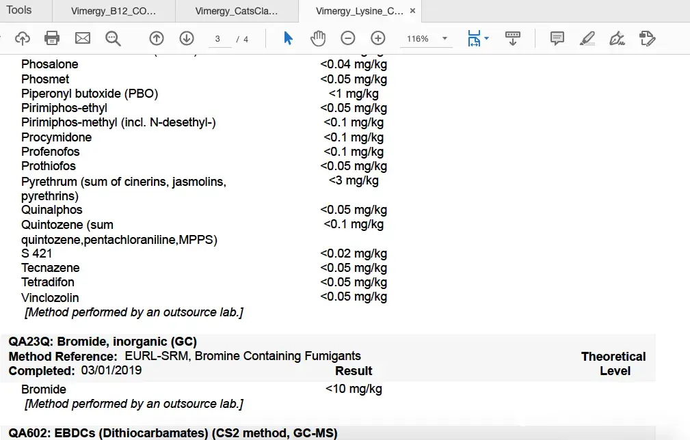Select the Hand pan tool
The height and width of the screenshot is (440, 690).
coord(318,38)
